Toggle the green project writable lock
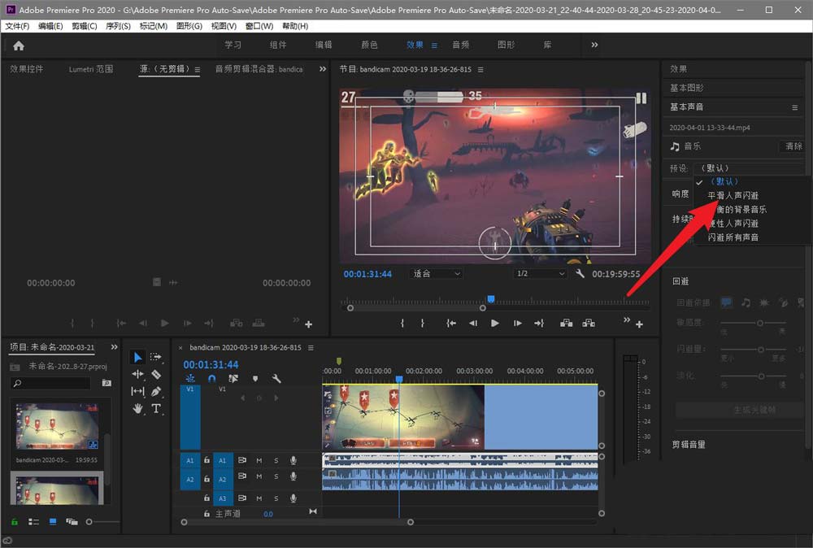Image resolution: width=813 pixels, height=548 pixels. point(15,521)
